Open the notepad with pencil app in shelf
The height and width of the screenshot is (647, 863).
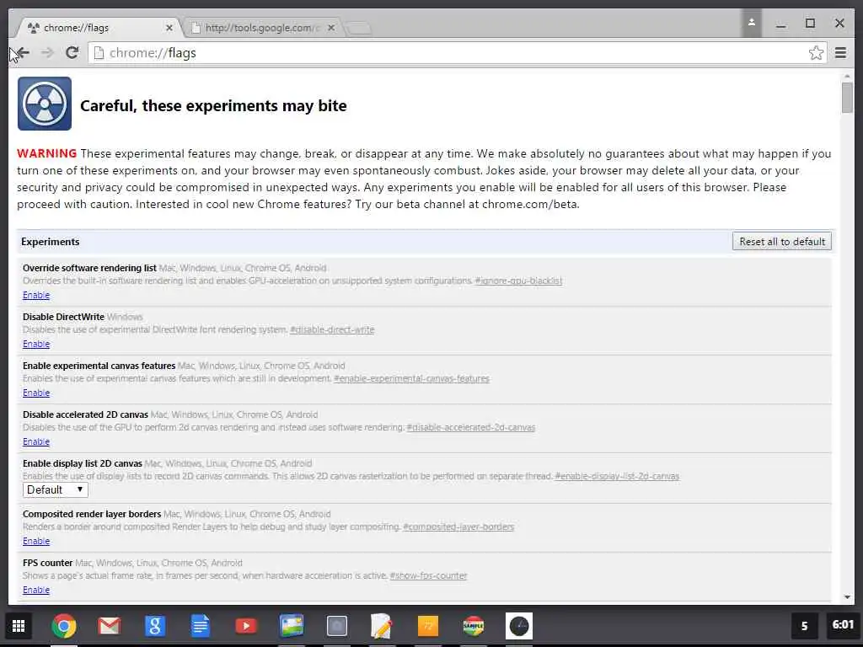[382, 626]
